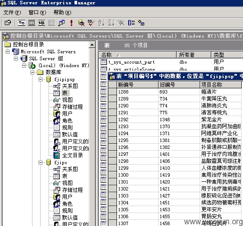The width and height of the screenshot is (243, 226).
Task: Click cell 1305 in 新编号 column
Action: tap(137, 210)
